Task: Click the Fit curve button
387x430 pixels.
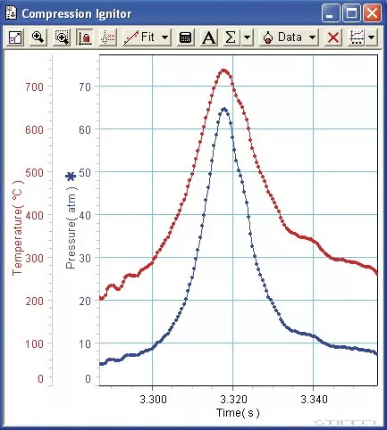Action: 141,37
